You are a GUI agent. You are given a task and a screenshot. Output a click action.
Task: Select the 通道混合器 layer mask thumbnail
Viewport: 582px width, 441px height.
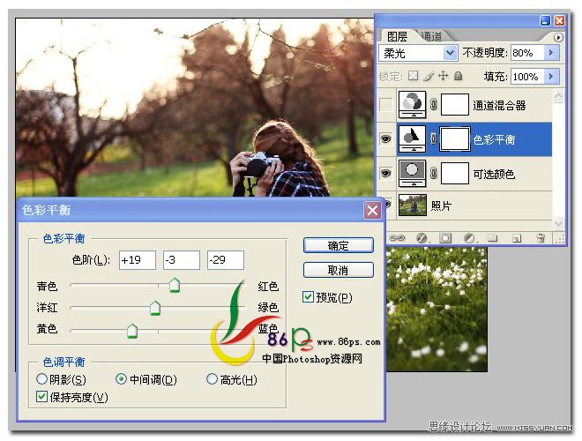(455, 105)
